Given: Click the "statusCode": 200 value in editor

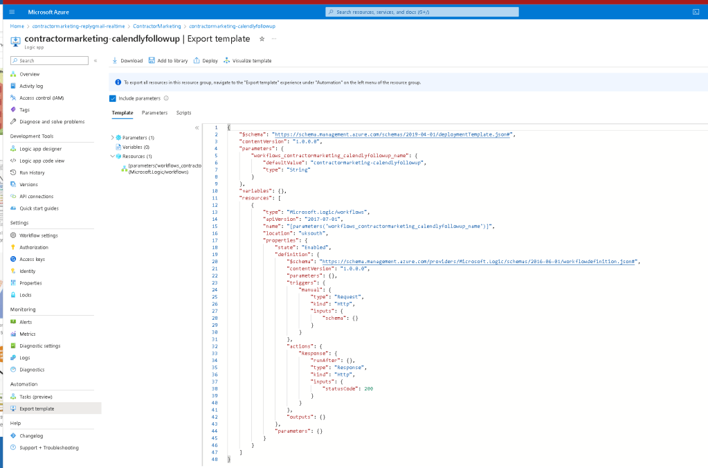Looking at the screenshot, I should [x=368, y=388].
